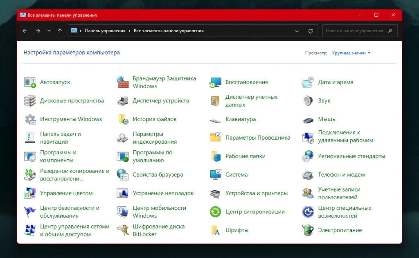Screen dimensions: 419x258
Task: Click the Панель управления breadcrumb
Action: coord(105,31)
